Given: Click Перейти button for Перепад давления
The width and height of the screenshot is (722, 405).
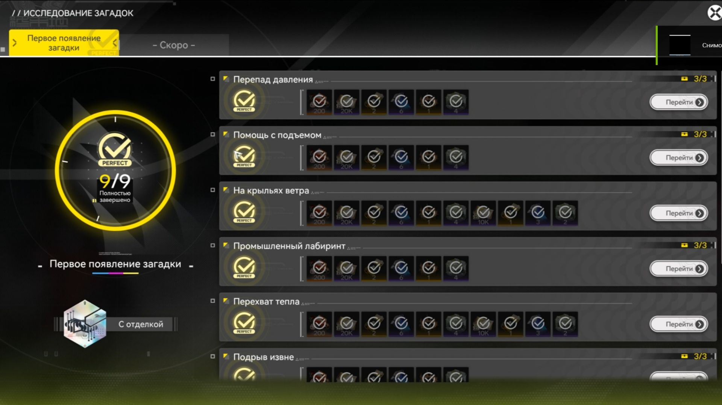Looking at the screenshot, I should coord(679,102).
